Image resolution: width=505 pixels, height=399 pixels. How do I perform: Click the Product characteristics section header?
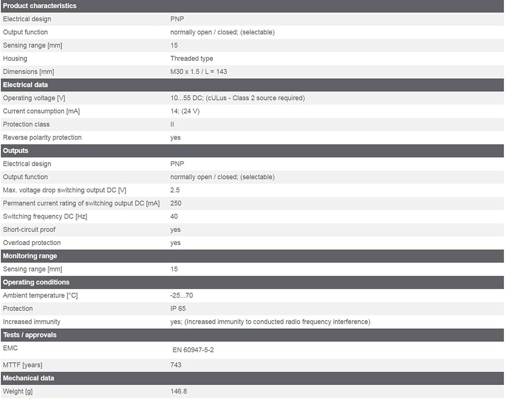252,6
